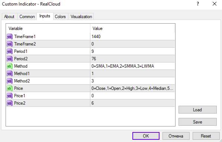Select the Period2 integer icon
The height and width of the screenshot is (142, 222).
pos(10,59)
